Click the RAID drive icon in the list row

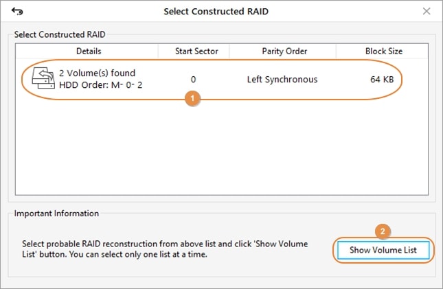click(x=44, y=79)
